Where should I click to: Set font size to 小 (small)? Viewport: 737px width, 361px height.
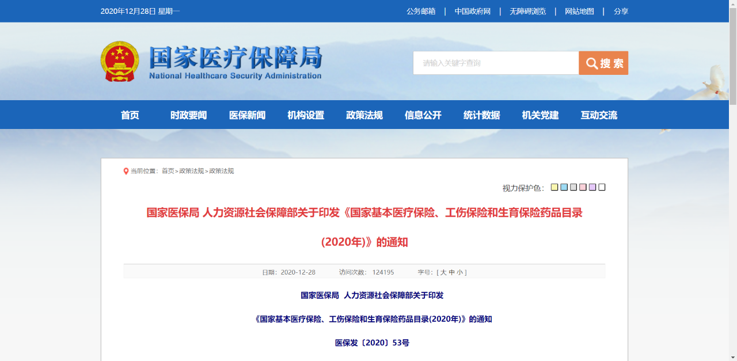pyautogui.click(x=460, y=272)
